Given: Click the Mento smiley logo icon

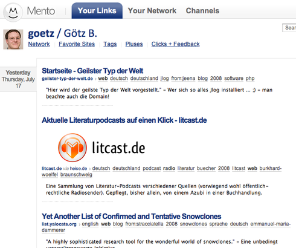Looking at the screenshot, I should click(13, 12).
